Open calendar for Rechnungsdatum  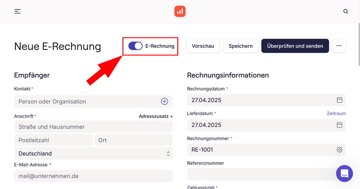(x=340, y=100)
